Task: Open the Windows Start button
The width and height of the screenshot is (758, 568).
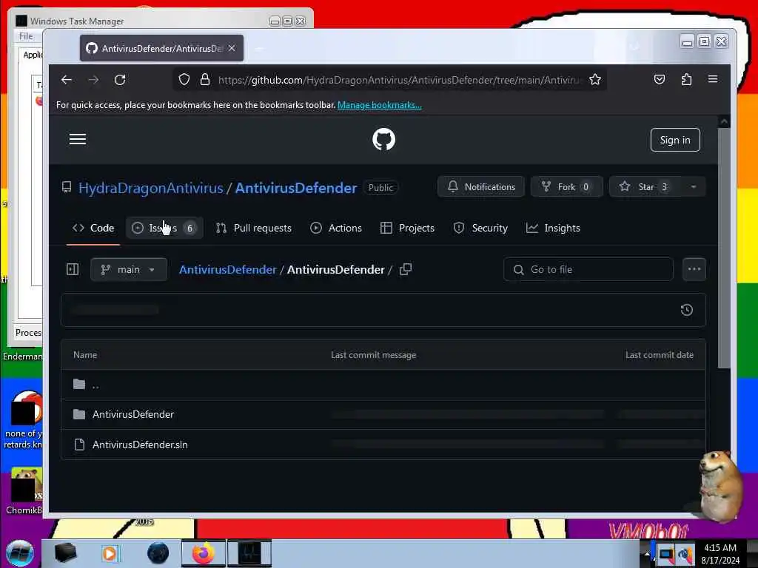Action: tap(20, 553)
